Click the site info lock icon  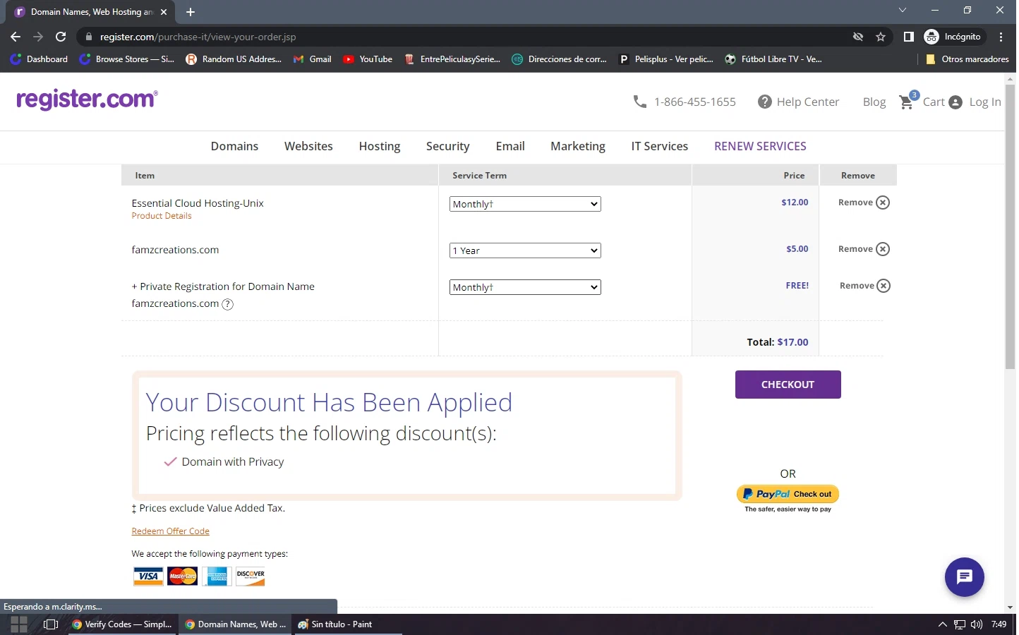[x=88, y=37]
